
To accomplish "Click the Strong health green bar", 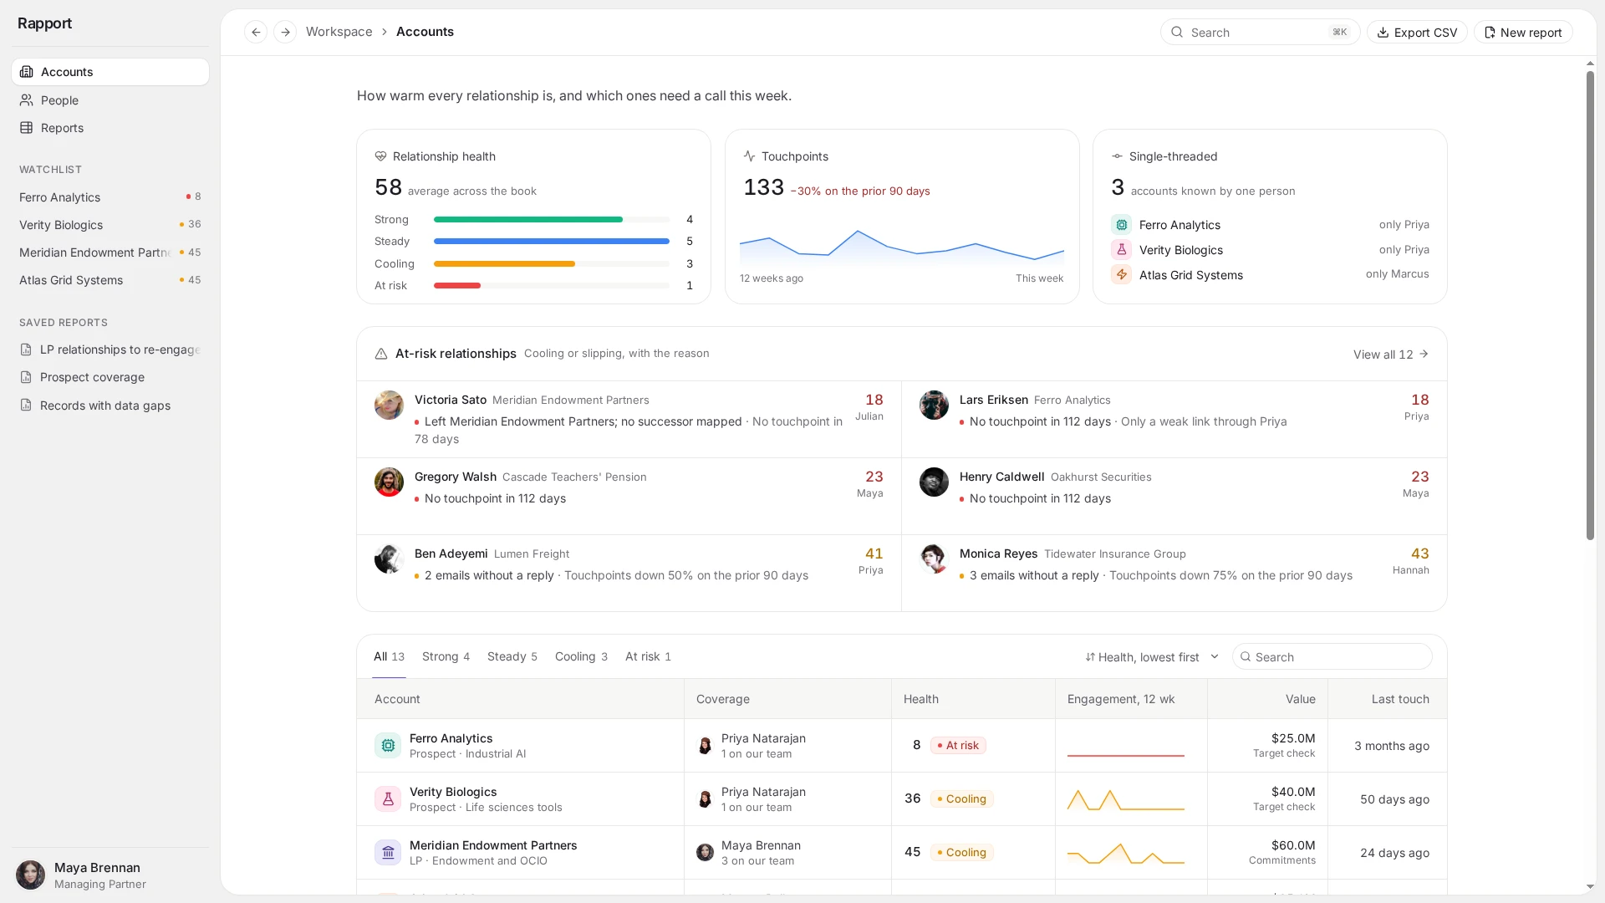I will click(528, 220).
